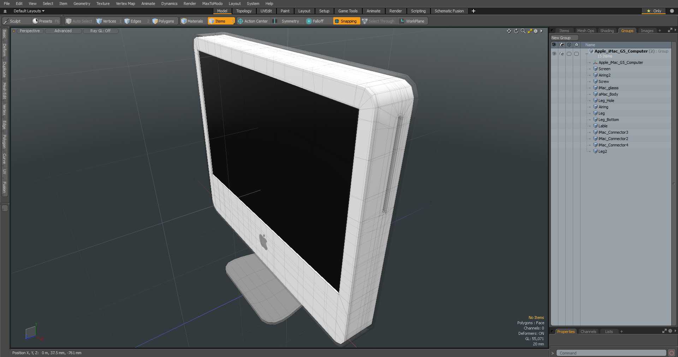Screen dimensions: 678x357
Task: Expand the Groups panel options arrow
Action: pos(675,30)
